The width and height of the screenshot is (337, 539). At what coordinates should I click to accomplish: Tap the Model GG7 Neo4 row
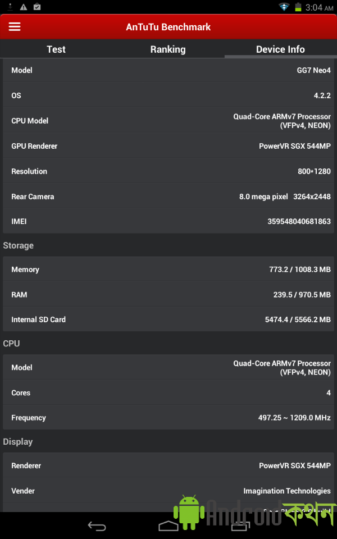pos(168,70)
